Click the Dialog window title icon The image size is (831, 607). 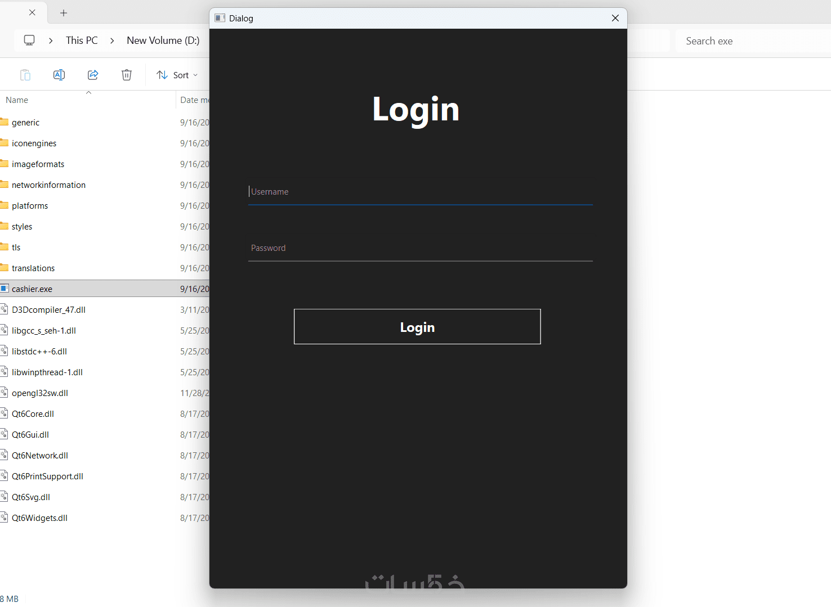pyautogui.click(x=220, y=18)
